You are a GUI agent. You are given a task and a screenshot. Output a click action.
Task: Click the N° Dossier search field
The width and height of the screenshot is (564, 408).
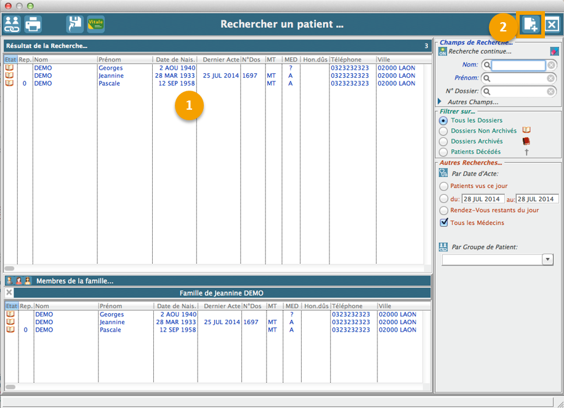click(518, 91)
